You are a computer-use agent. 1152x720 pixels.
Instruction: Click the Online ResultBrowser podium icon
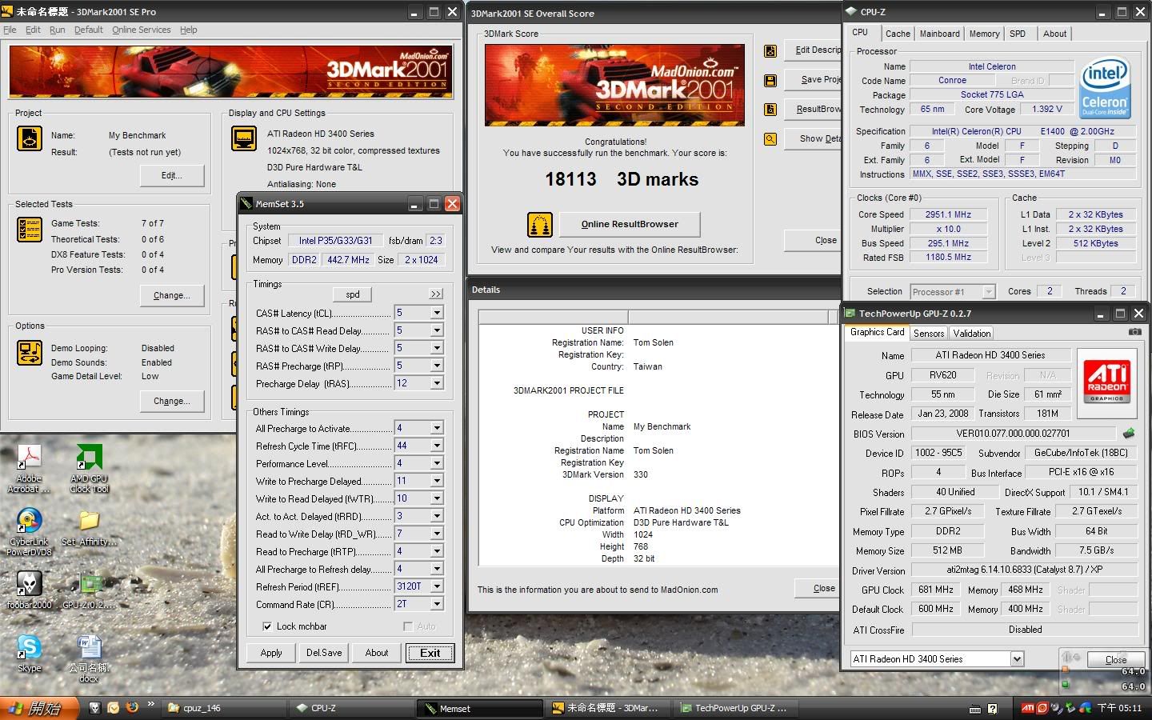tap(540, 225)
